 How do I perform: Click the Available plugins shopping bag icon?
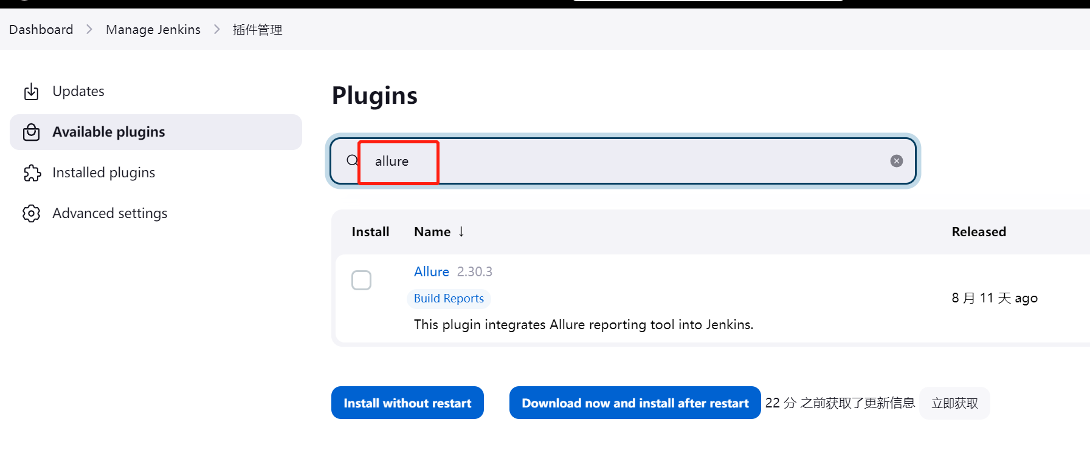click(31, 132)
